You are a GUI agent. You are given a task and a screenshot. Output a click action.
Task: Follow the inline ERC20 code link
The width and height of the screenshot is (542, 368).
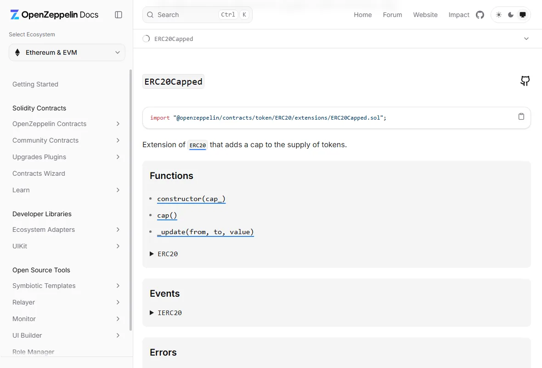(198, 145)
